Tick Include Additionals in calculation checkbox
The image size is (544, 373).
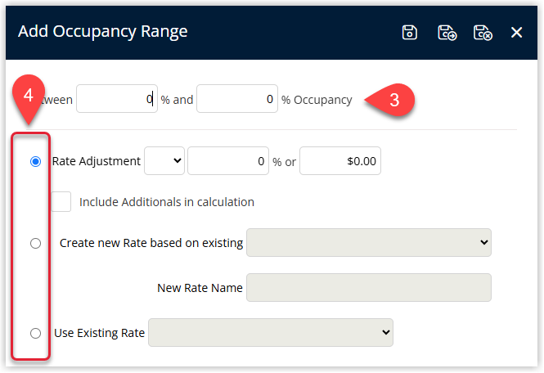click(61, 201)
